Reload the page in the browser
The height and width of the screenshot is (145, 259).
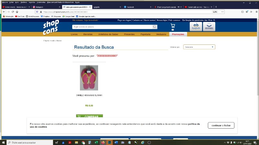pos(13,12)
